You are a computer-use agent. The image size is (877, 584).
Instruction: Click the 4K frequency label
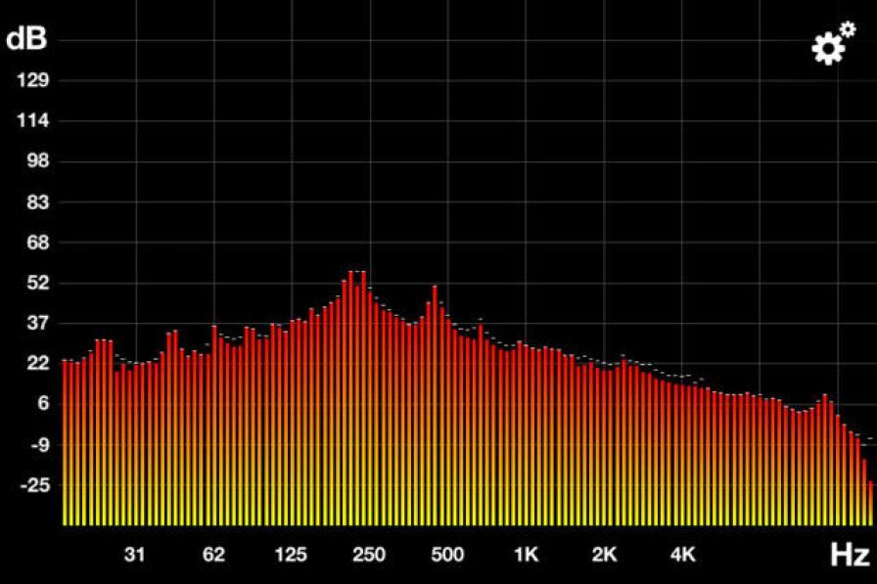[682, 555]
